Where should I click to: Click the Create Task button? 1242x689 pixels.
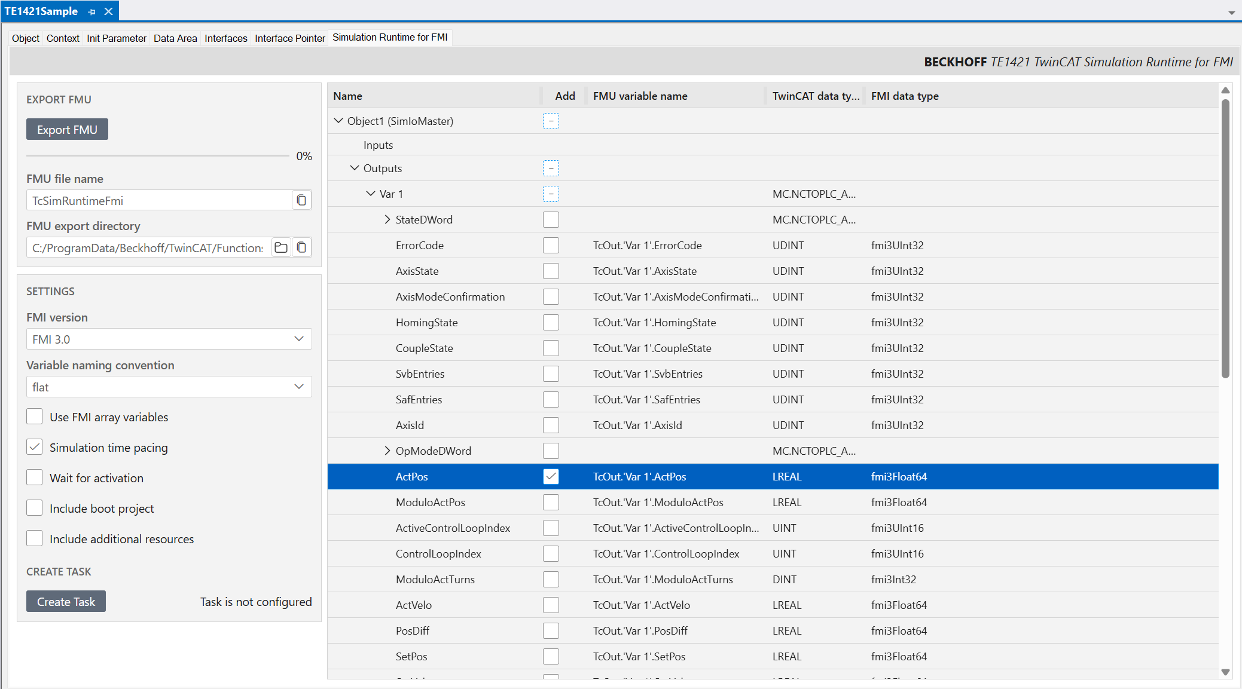click(x=66, y=601)
